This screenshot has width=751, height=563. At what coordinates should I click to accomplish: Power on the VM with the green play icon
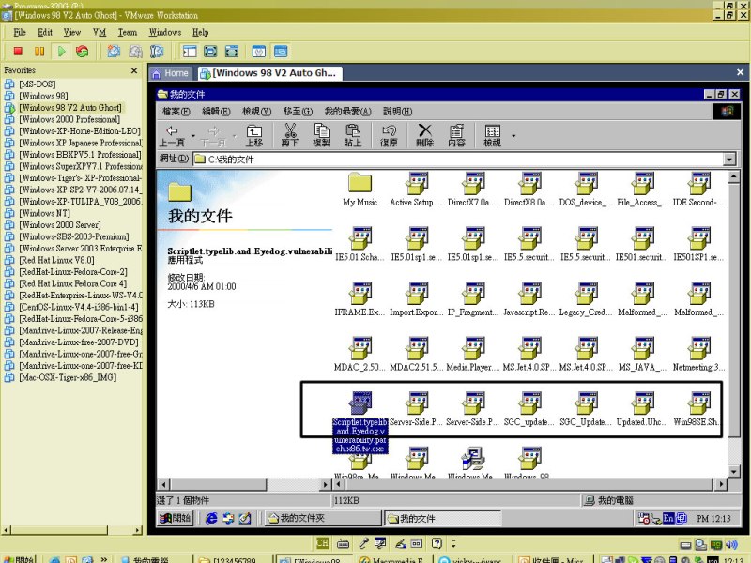61,52
